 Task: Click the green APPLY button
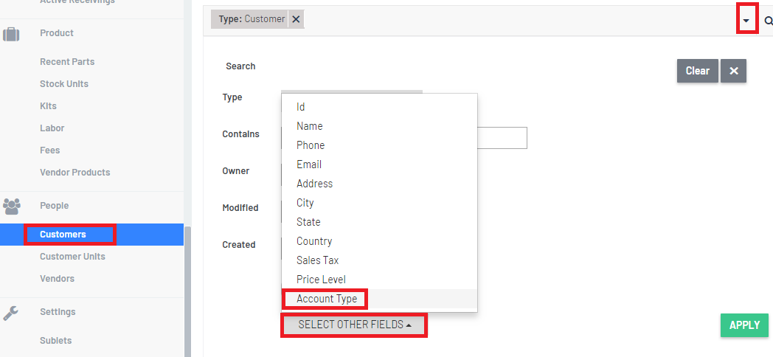[x=744, y=325]
